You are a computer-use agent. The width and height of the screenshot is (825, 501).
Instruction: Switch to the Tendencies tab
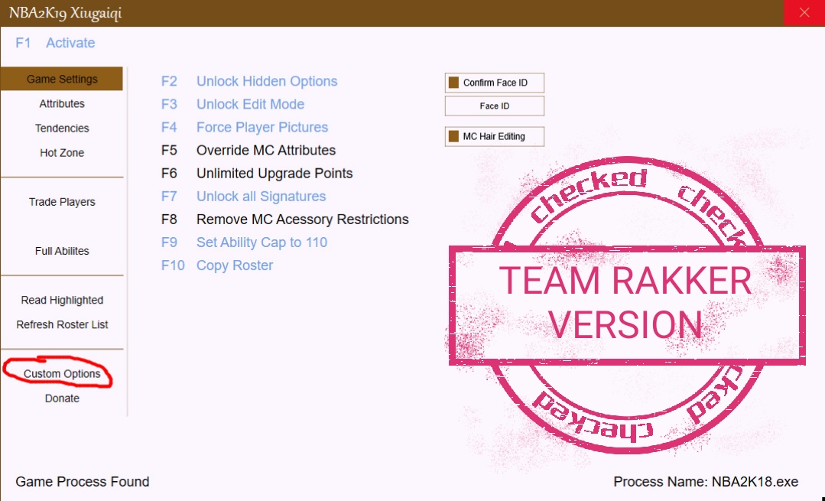tap(62, 128)
